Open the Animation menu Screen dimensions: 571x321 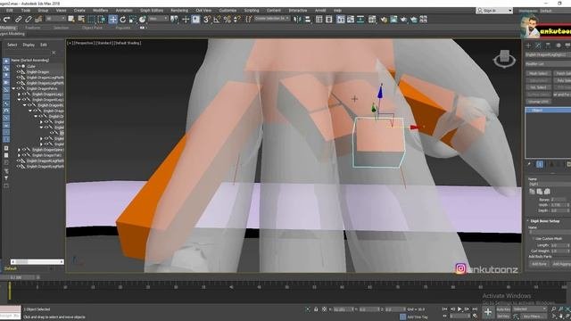tap(124, 11)
